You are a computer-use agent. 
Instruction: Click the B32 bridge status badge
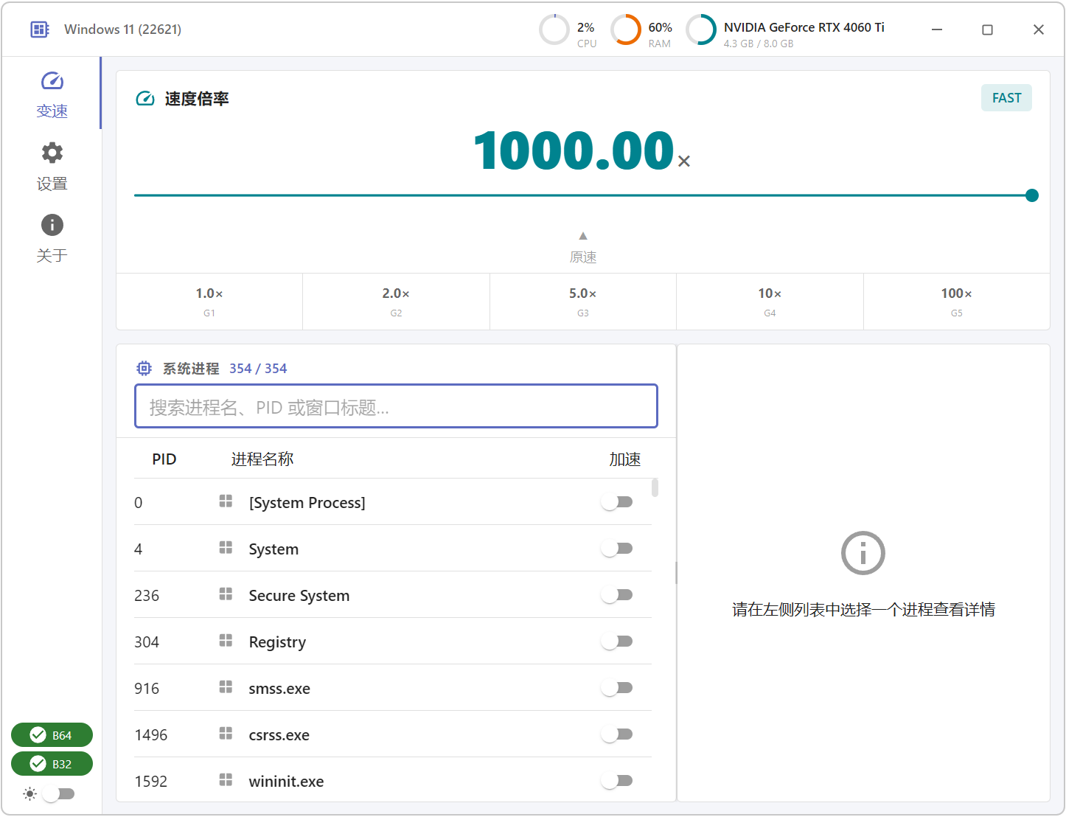[x=52, y=764]
